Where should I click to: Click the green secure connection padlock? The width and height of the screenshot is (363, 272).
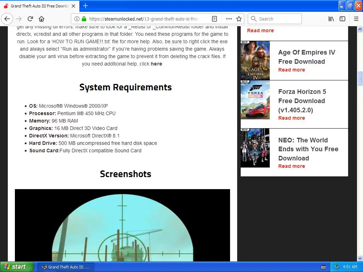(84, 19)
